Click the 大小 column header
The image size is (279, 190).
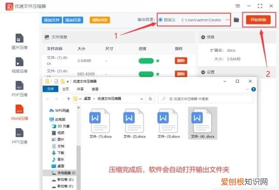[x=82, y=49]
